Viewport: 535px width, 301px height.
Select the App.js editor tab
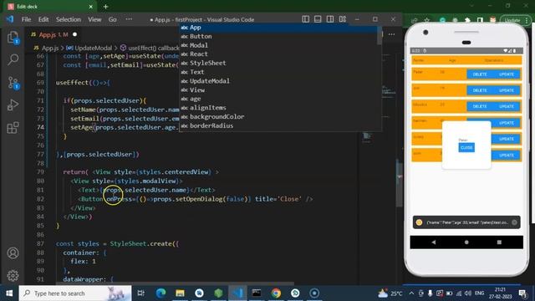click(53, 34)
